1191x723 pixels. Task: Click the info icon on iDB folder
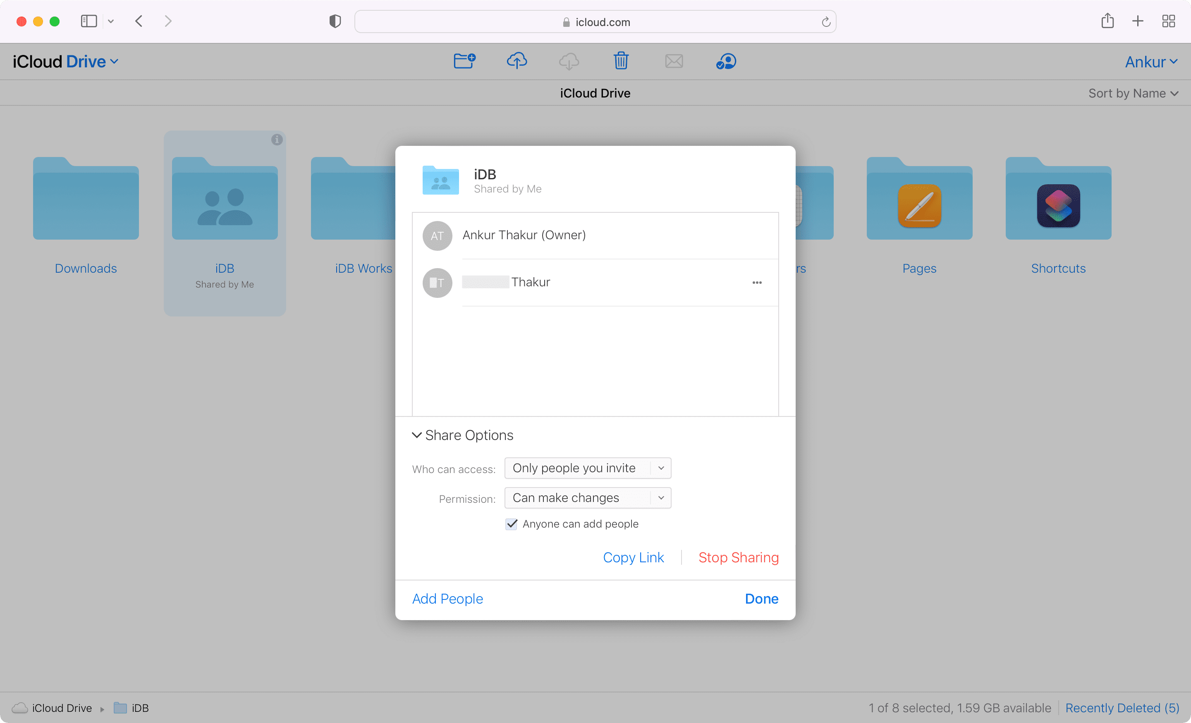277,140
